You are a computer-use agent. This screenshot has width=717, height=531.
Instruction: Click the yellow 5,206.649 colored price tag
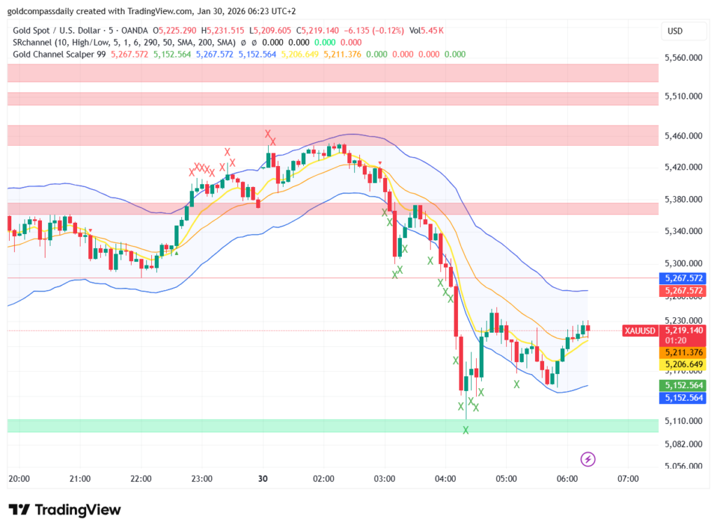[682, 364]
